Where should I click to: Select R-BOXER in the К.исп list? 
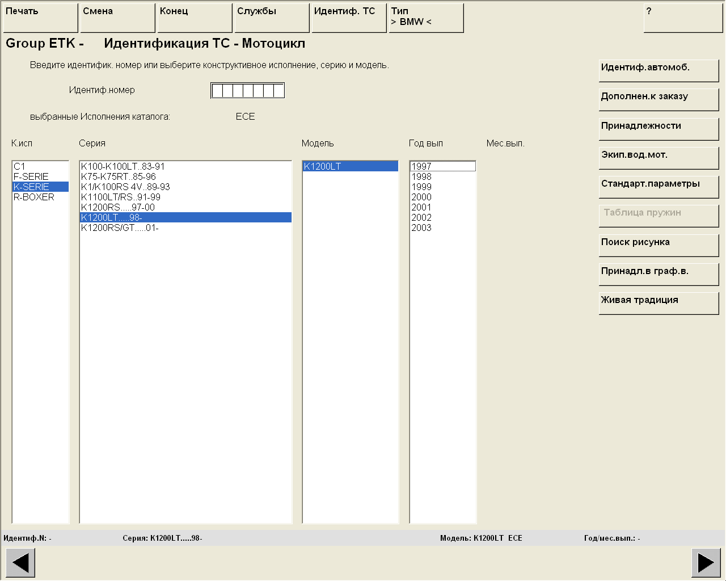click(x=40, y=197)
